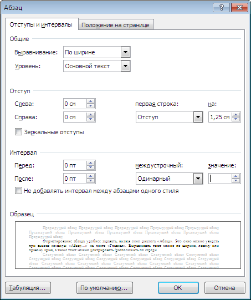
Task: Increase first line indent 1,25 см
Action: (x=236, y=115)
